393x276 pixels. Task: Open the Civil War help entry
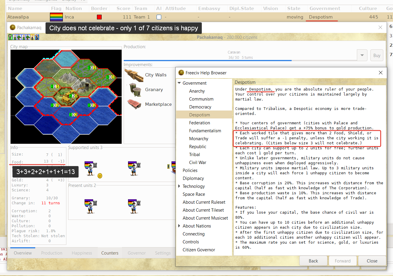pyautogui.click(x=198, y=163)
